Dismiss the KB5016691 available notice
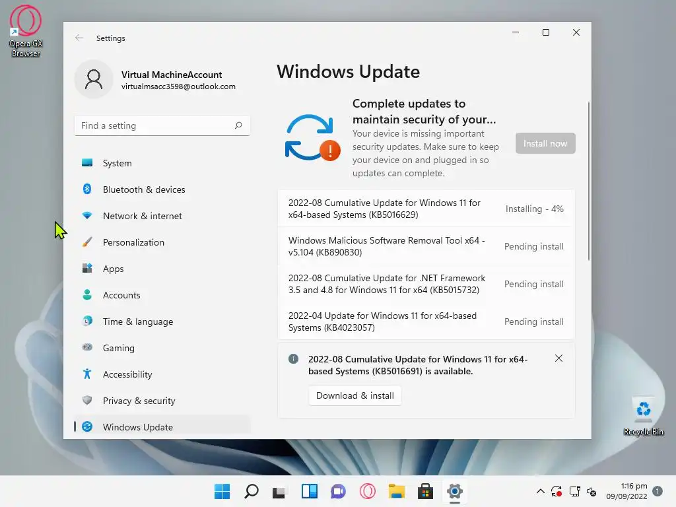Screen dimensions: 676x507 click(x=558, y=358)
